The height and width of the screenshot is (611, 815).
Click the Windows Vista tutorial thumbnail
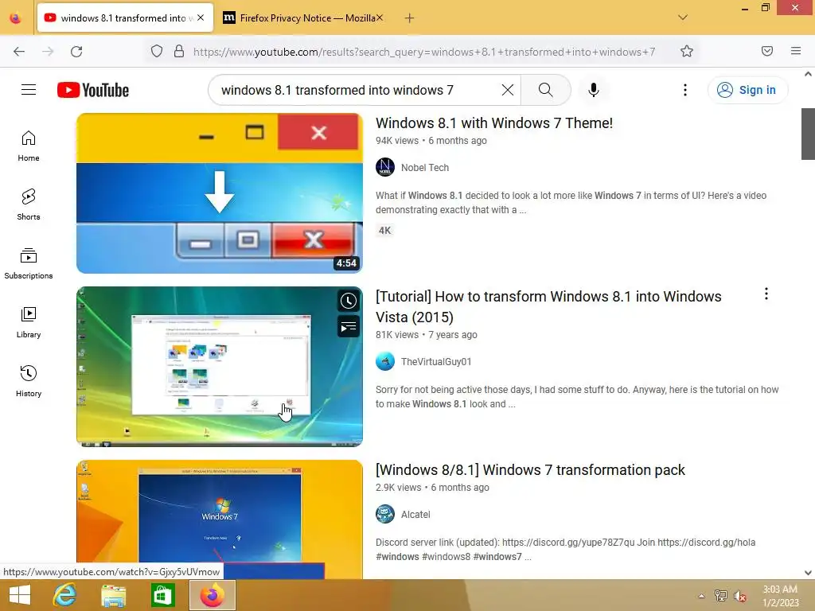220,366
